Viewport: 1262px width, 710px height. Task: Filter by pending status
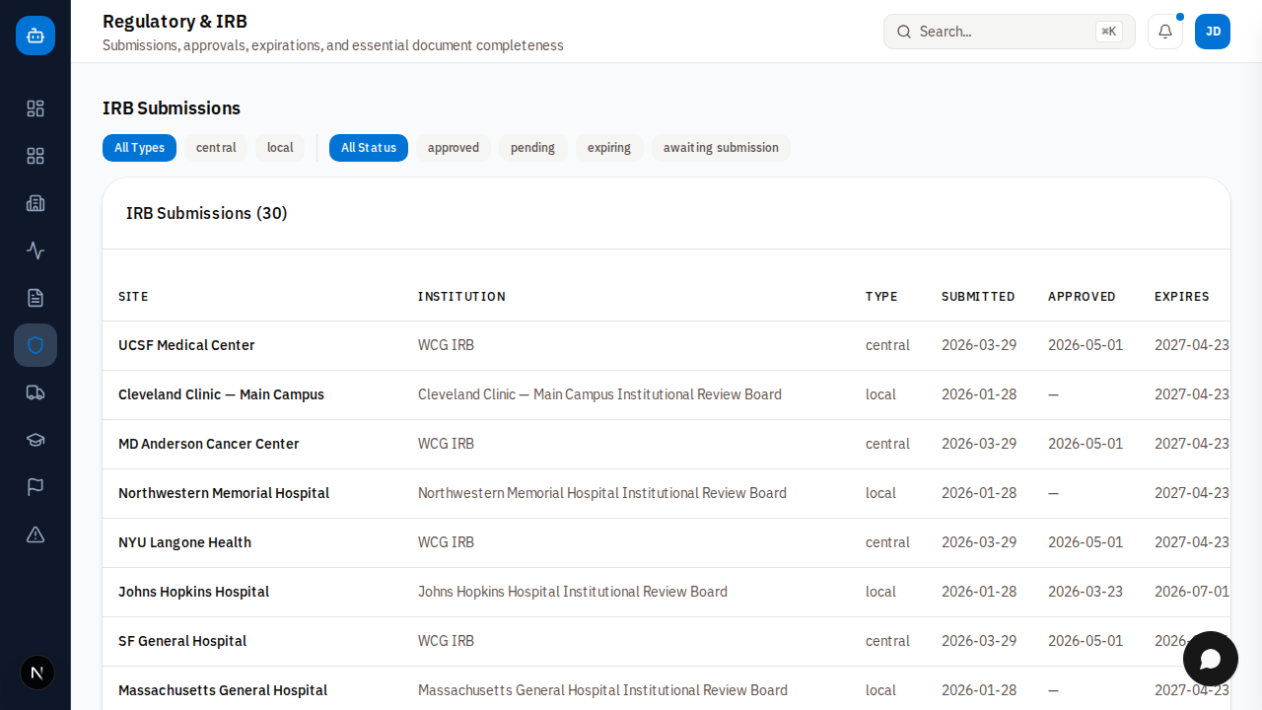tap(532, 148)
